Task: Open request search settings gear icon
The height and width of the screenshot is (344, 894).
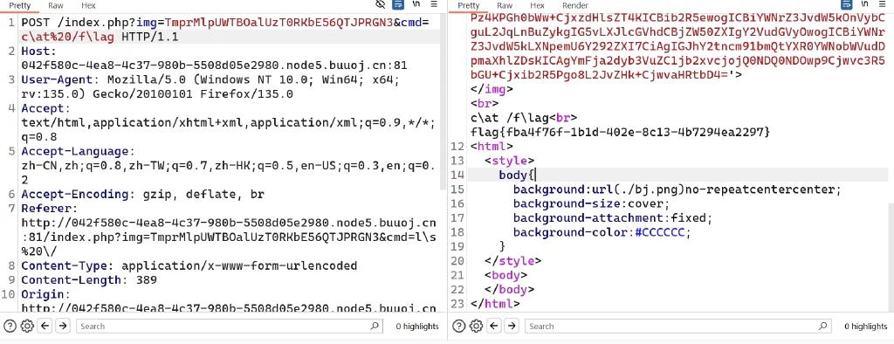Action: [x=27, y=327]
